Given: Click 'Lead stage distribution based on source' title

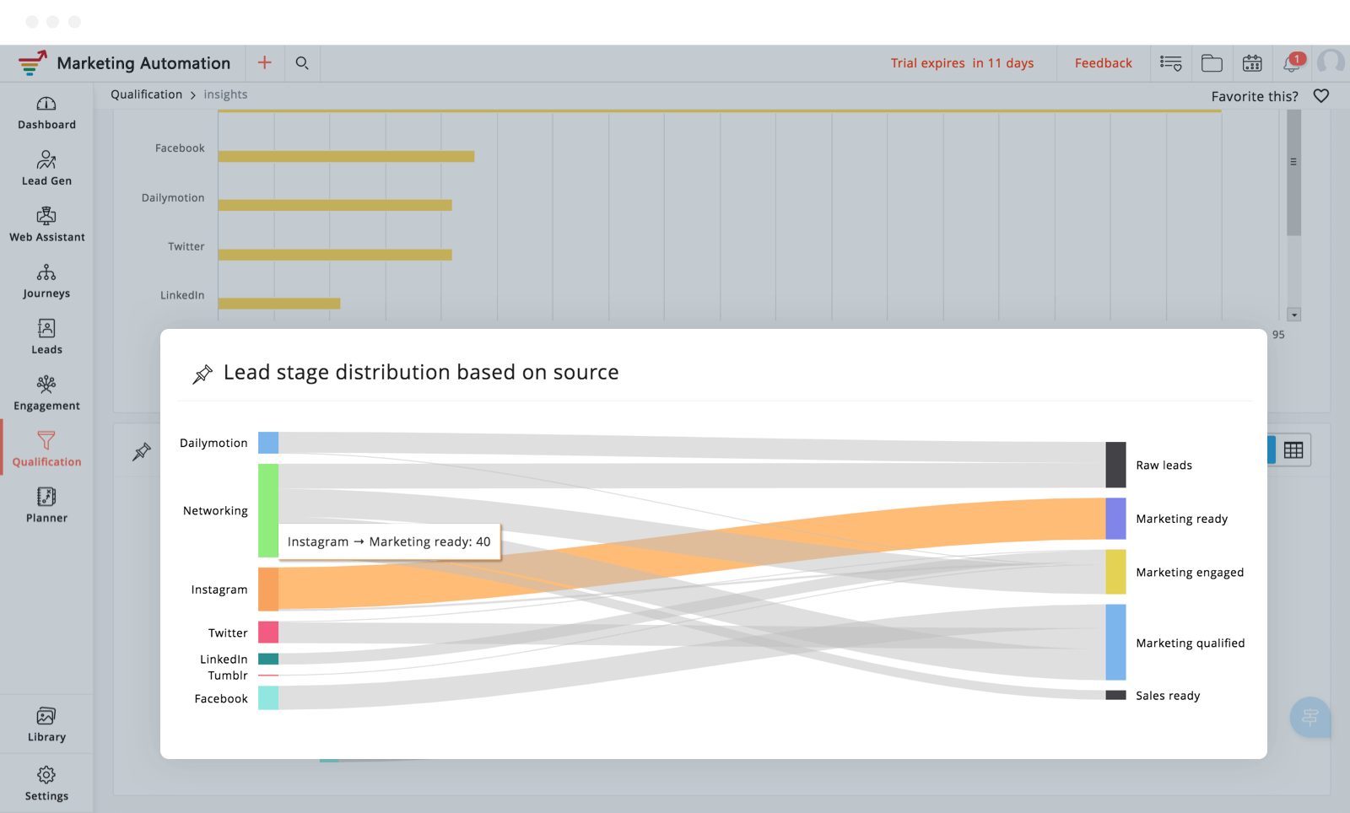Looking at the screenshot, I should 421,373.
